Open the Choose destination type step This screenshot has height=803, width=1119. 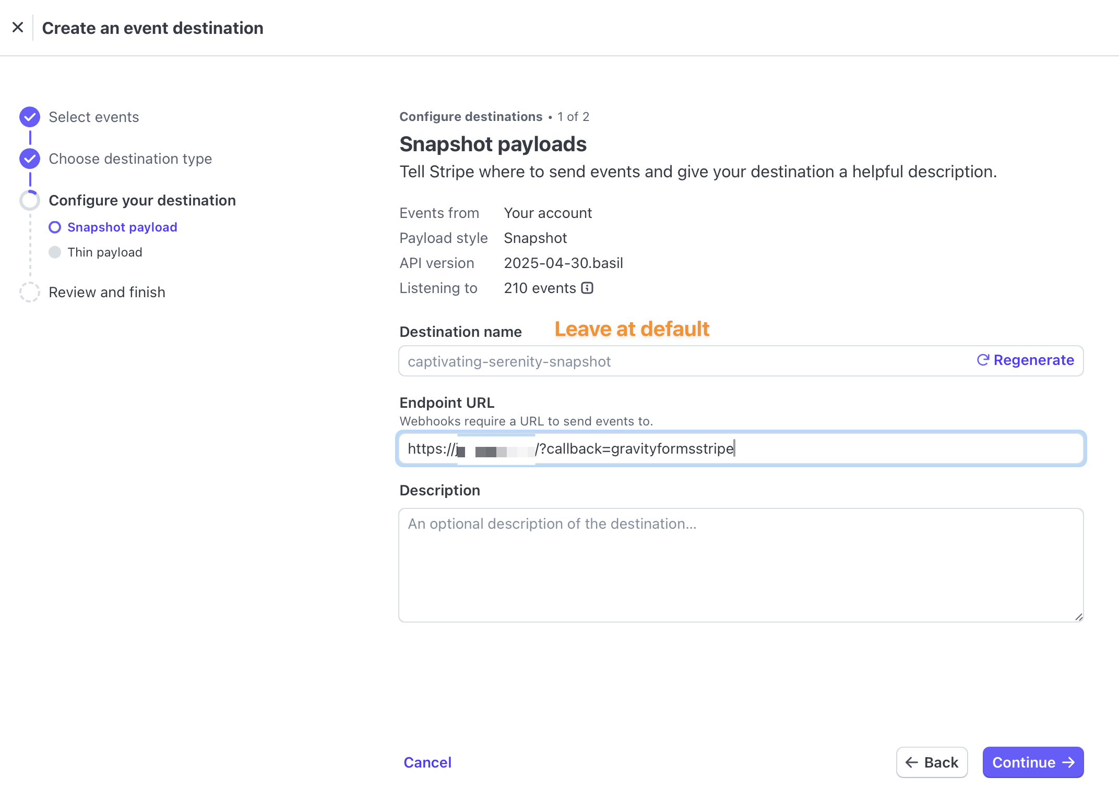tap(130, 159)
